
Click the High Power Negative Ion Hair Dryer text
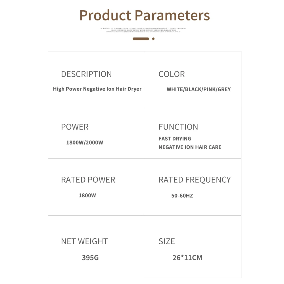point(97,89)
